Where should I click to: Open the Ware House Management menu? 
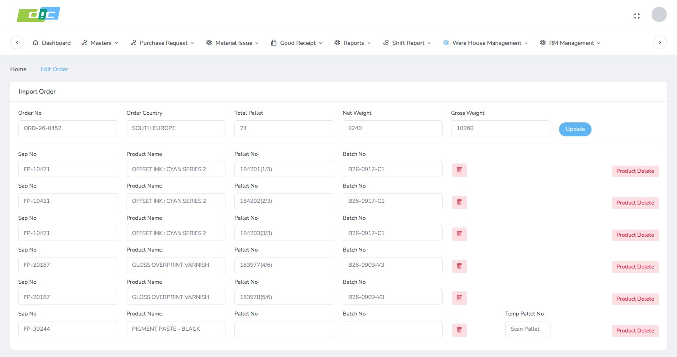[x=485, y=43]
